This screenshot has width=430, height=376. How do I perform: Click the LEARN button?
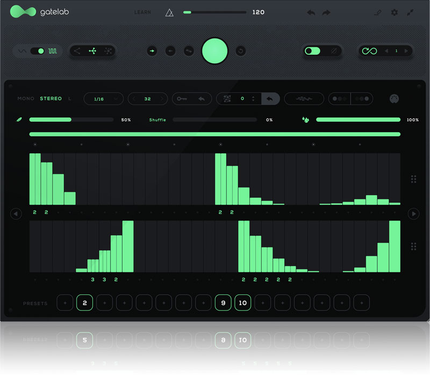[142, 12]
